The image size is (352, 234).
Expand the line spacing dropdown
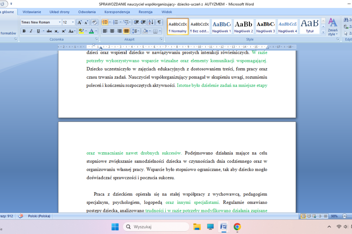tap(138, 31)
